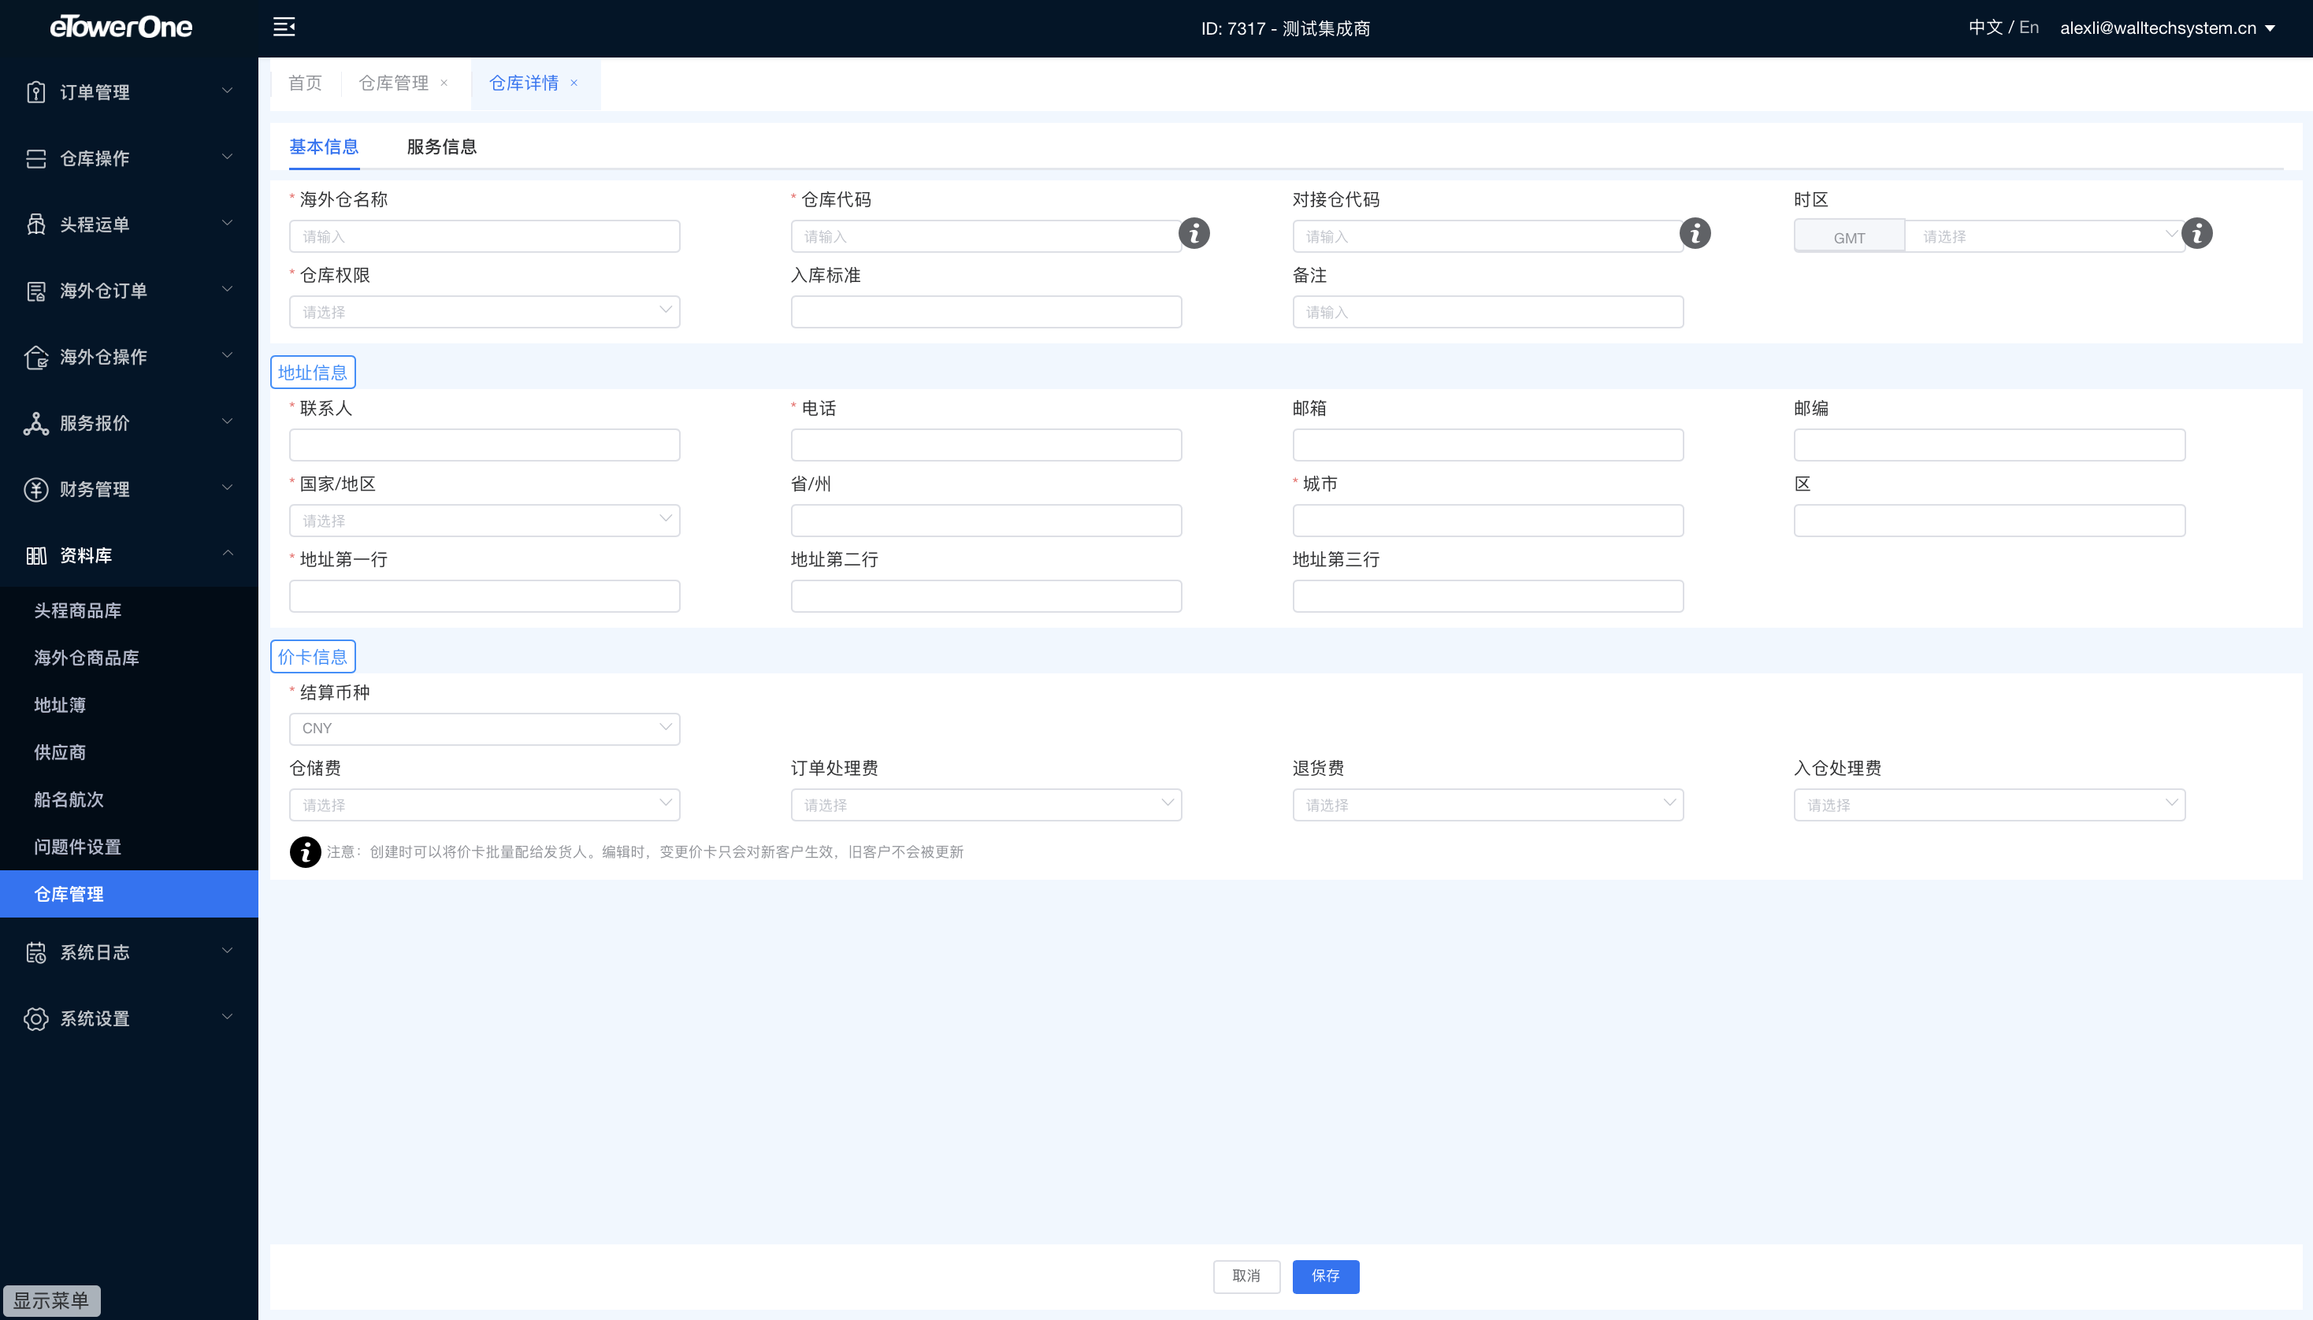Click the 仓库操作 sidebar icon
2313x1320 pixels.
click(x=36, y=158)
